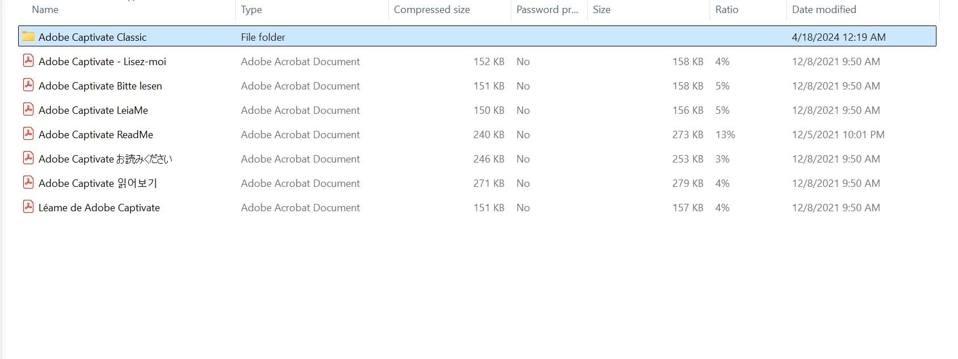This screenshot has width=958, height=359.
Task: Click the PDF icon for Adobe Captivate LeiaMe
Action: coord(28,109)
